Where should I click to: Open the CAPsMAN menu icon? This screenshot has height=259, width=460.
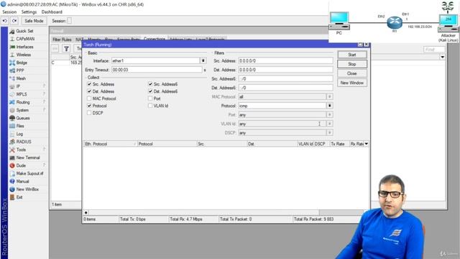(12, 39)
